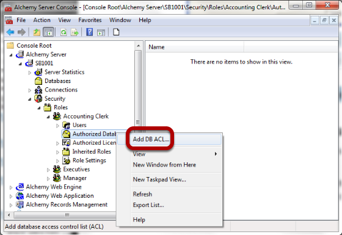
Task: Click the Role Settings icon
Action: click(66, 161)
